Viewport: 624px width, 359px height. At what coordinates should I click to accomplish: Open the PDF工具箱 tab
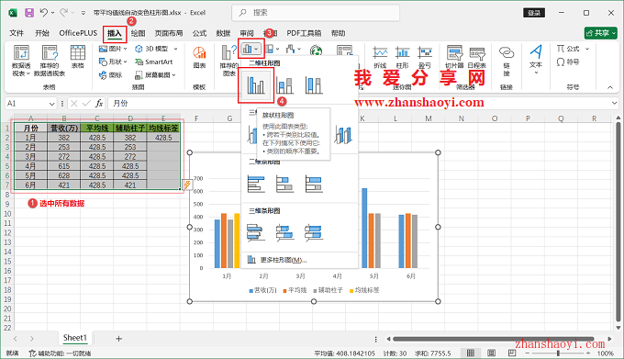(304, 33)
